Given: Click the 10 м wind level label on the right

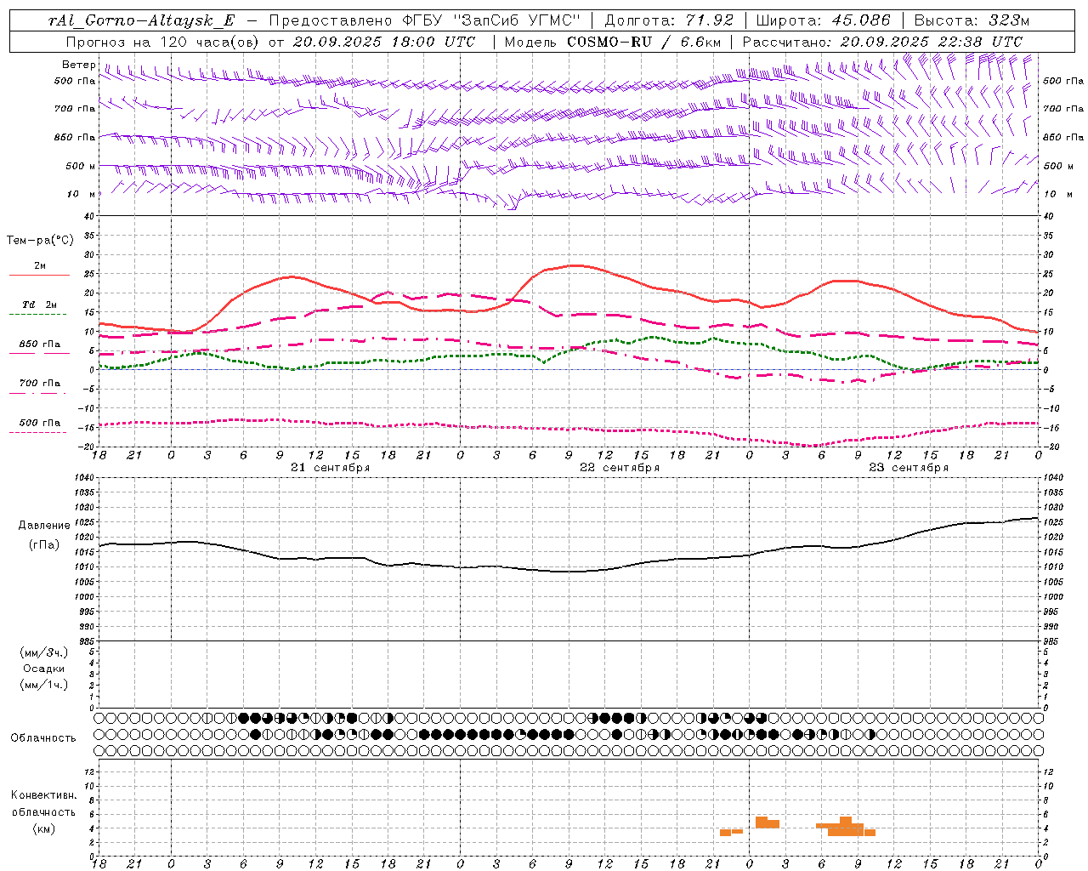Looking at the screenshot, I should pos(1058,194).
